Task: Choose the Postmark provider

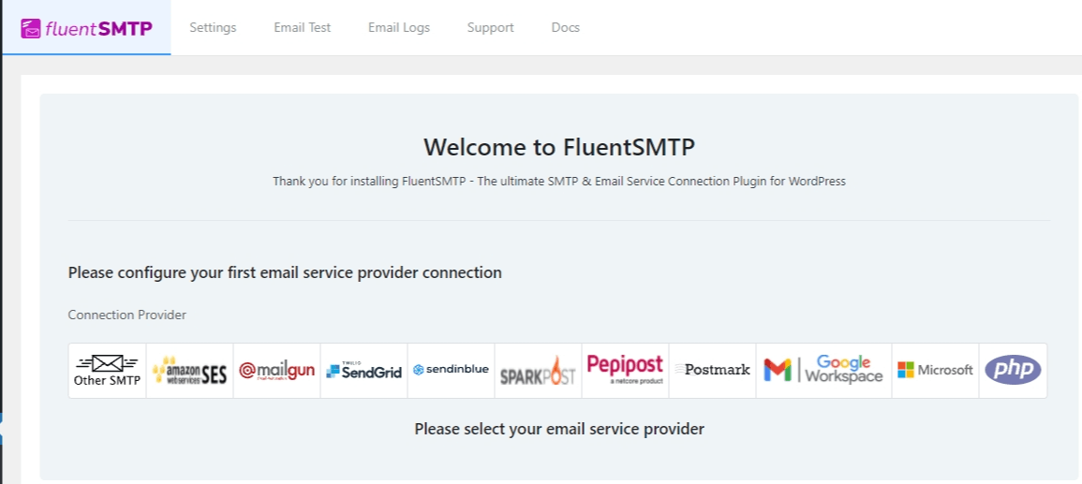Action: pos(712,371)
